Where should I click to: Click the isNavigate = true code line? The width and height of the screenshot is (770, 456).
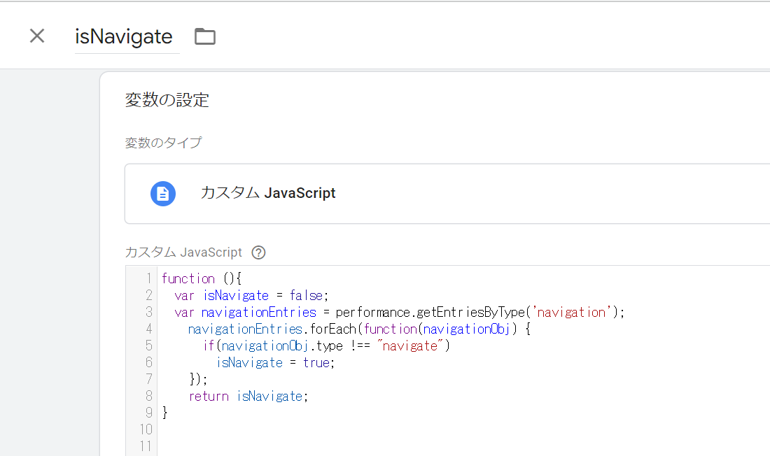[x=276, y=362]
